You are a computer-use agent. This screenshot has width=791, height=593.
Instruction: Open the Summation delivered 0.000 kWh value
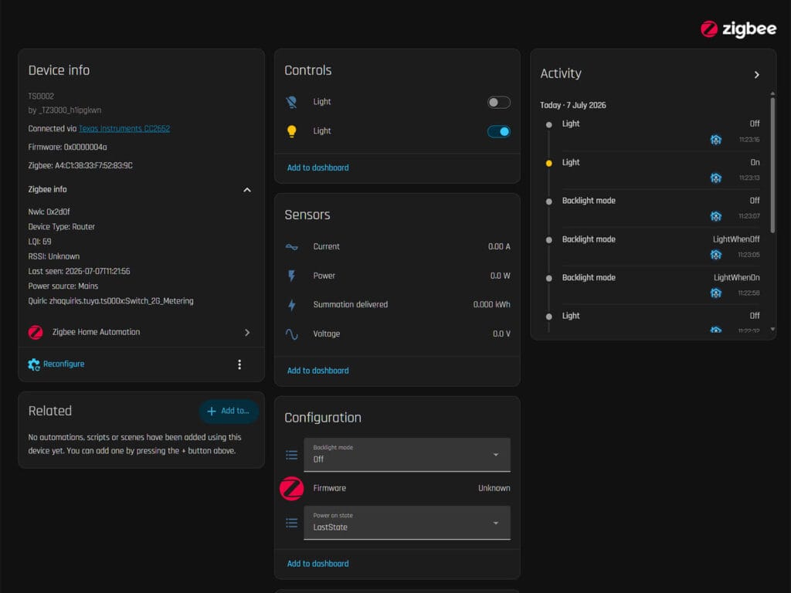click(x=491, y=304)
